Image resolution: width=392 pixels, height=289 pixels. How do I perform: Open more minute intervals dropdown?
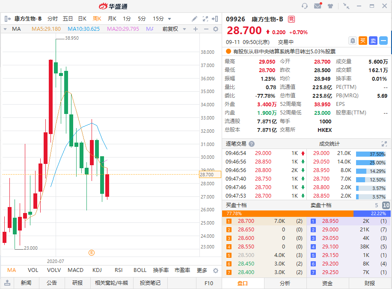point(169,19)
